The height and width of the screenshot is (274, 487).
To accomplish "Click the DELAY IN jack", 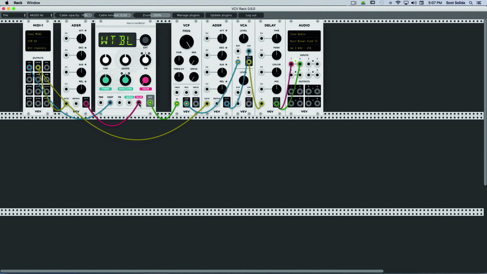I will [x=261, y=103].
